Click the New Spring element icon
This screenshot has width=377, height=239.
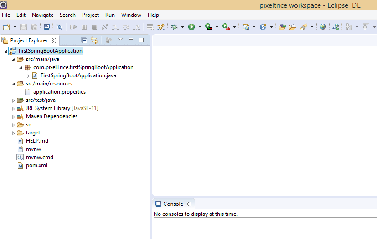(263, 27)
